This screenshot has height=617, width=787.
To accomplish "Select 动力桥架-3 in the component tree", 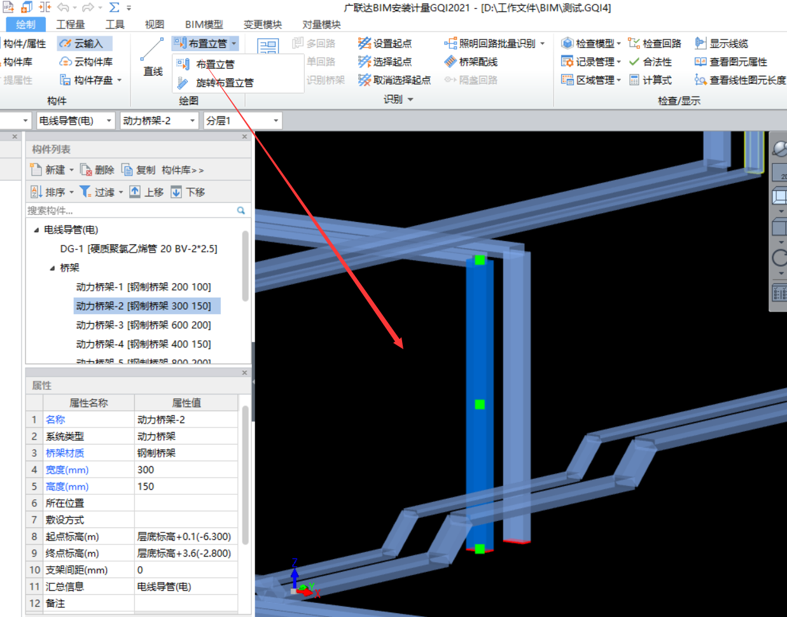I will click(x=143, y=325).
